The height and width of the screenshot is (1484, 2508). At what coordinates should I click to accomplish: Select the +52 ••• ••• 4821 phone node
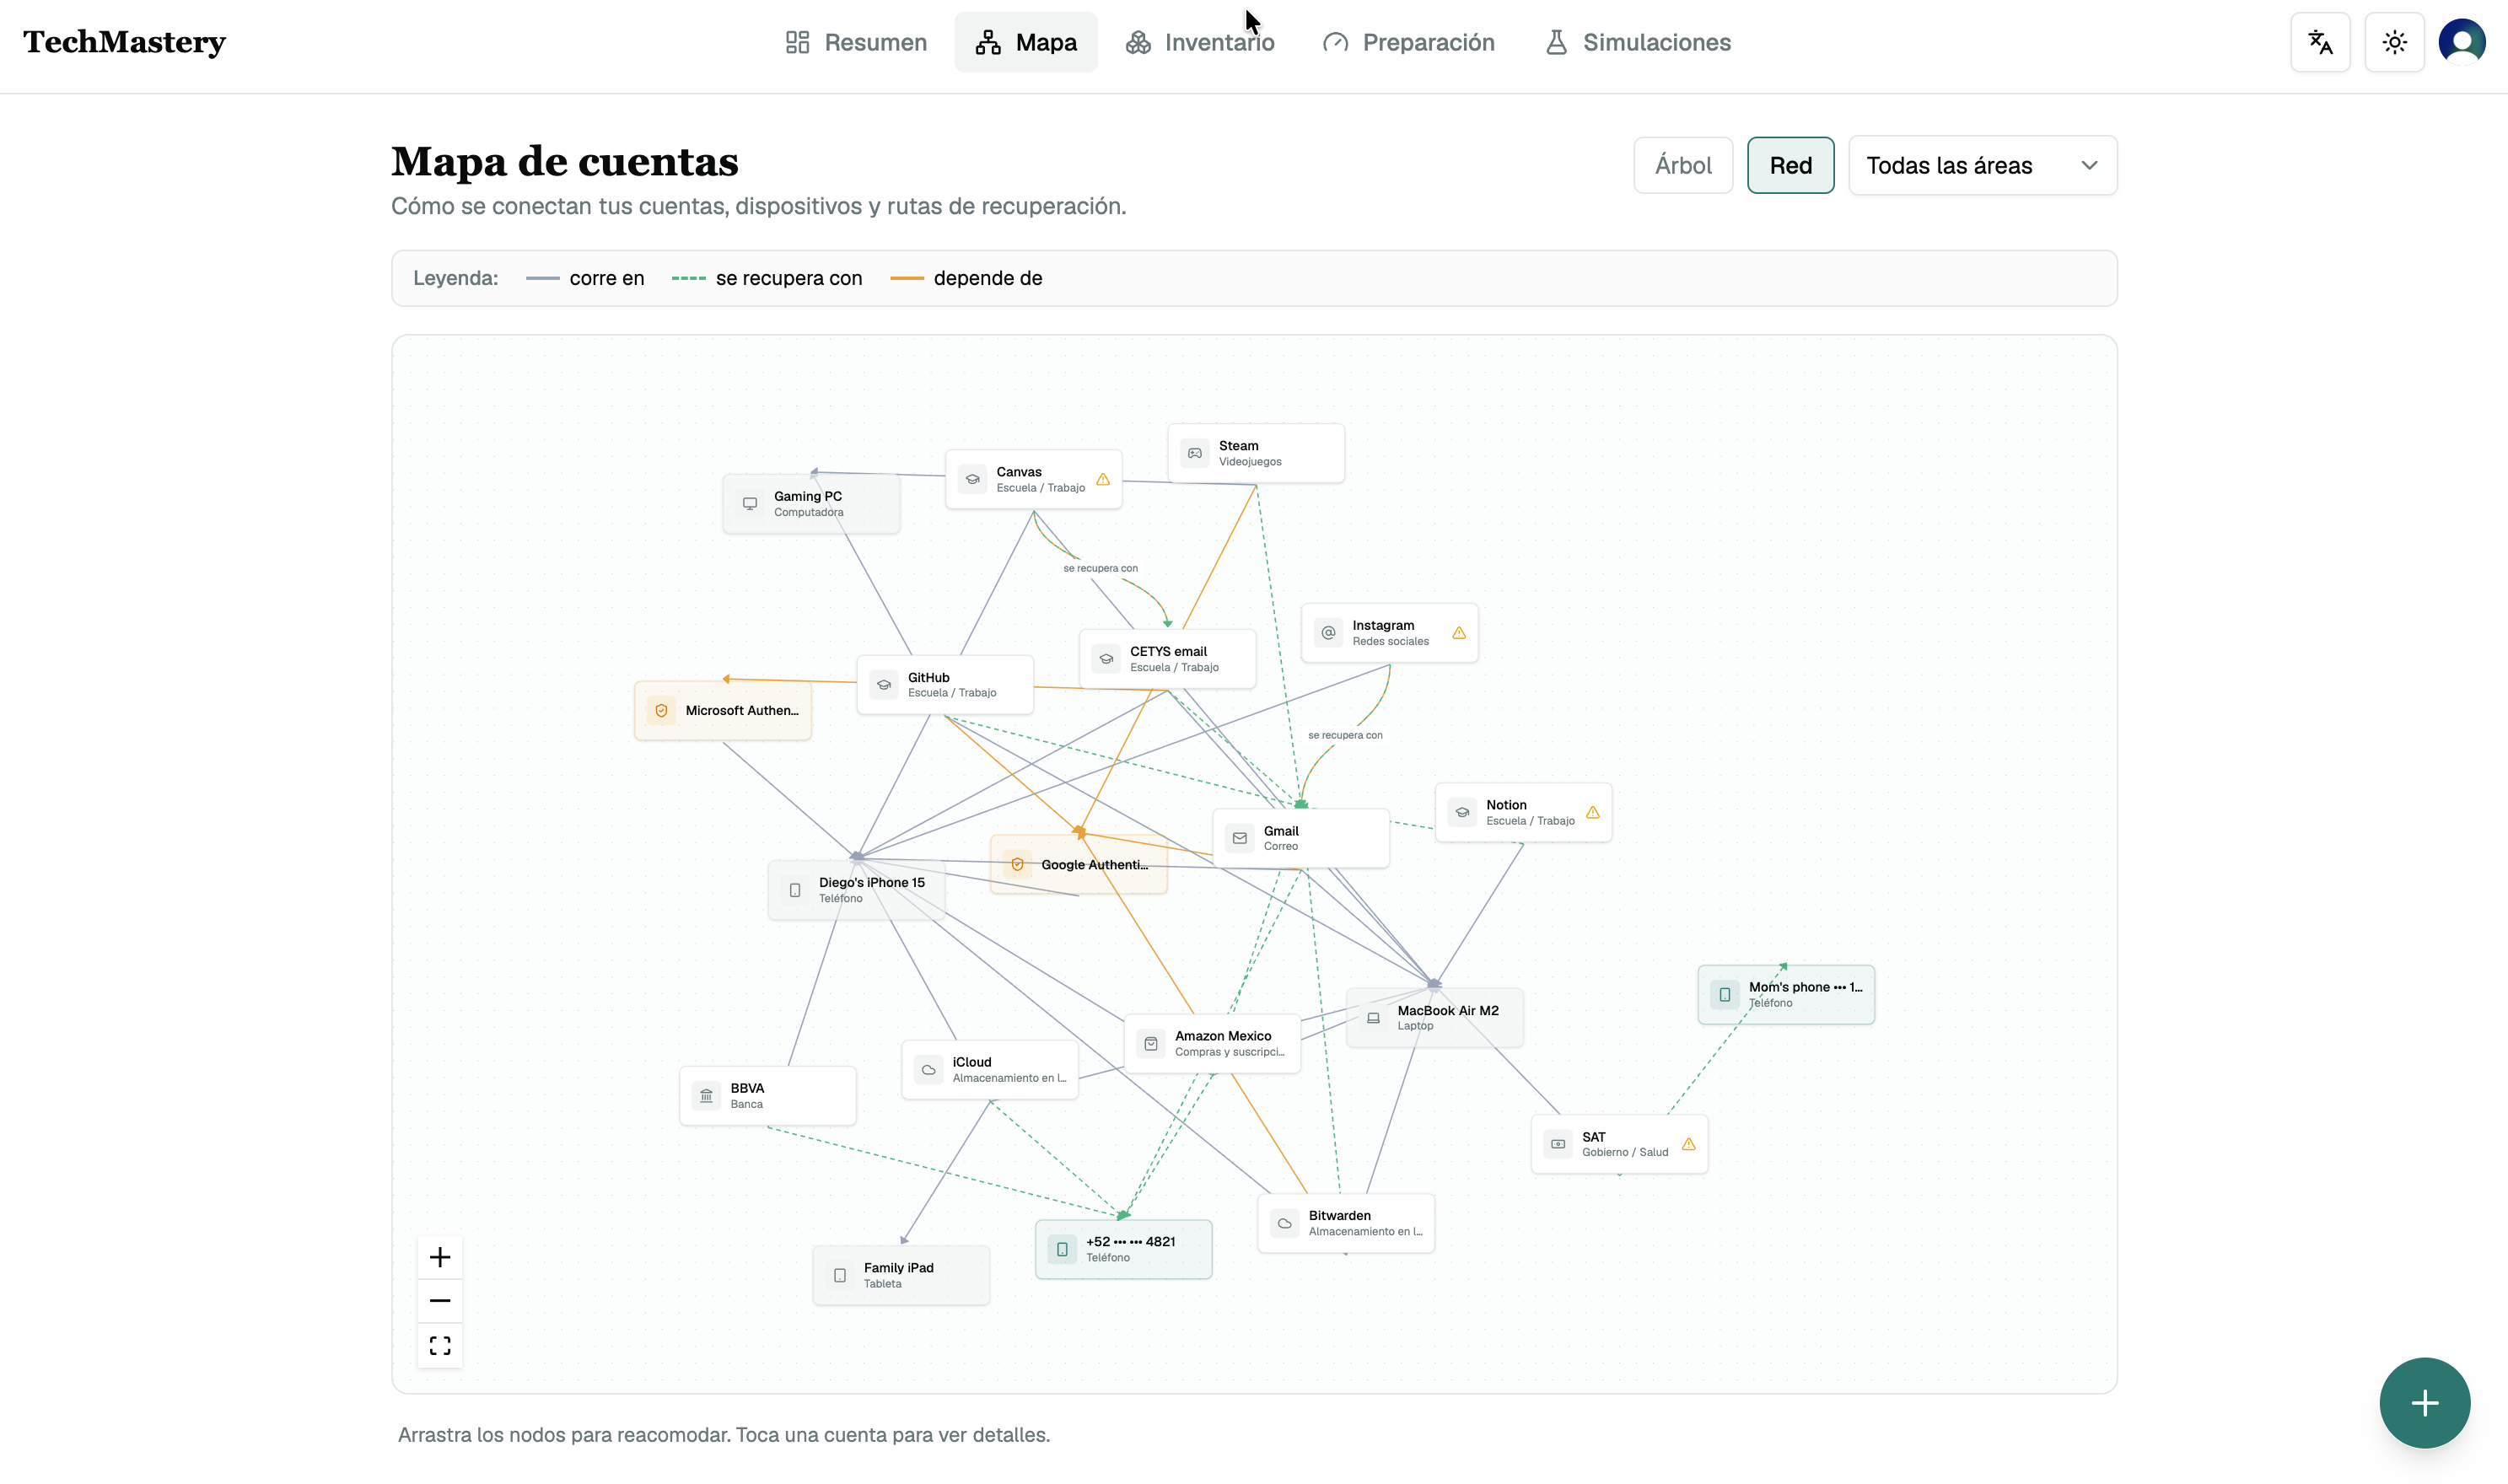click(x=1123, y=1249)
